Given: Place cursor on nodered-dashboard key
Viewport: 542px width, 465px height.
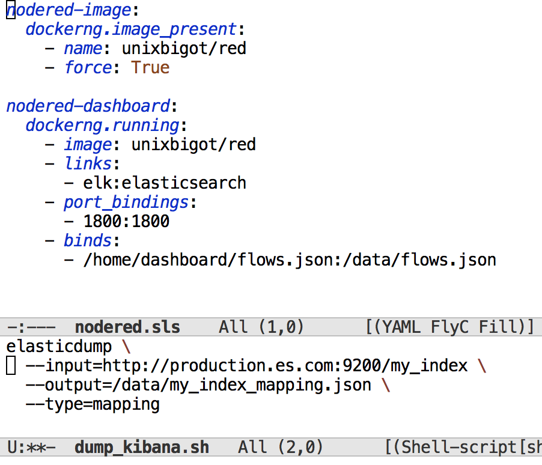Looking at the screenshot, I should click(88, 106).
